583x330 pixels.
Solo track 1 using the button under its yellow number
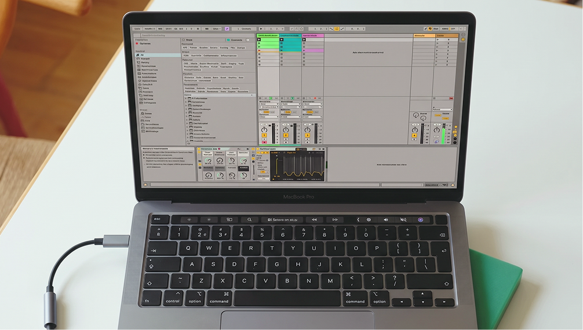(264, 139)
